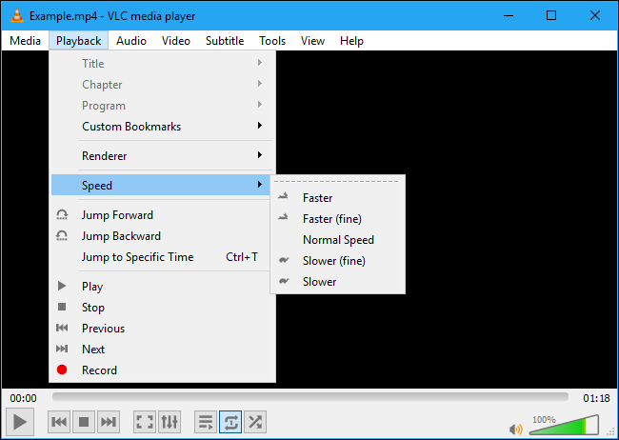Open the View menu

pyautogui.click(x=312, y=41)
